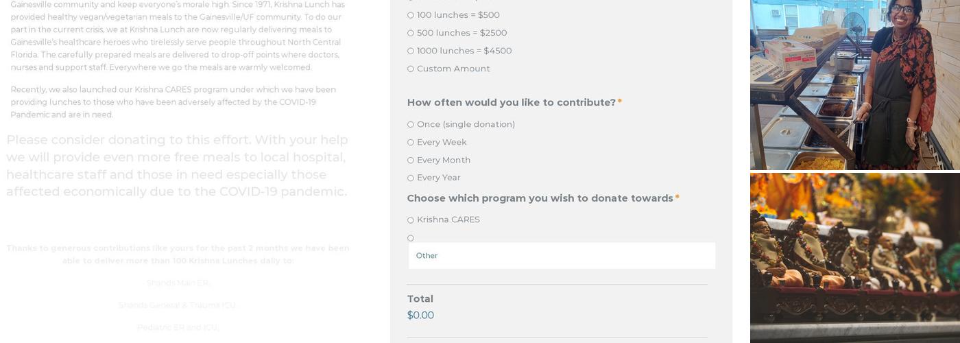The height and width of the screenshot is (343, 960).
Task: Click the 'Please consider donating' heading text
Action: tap(177, 166)
